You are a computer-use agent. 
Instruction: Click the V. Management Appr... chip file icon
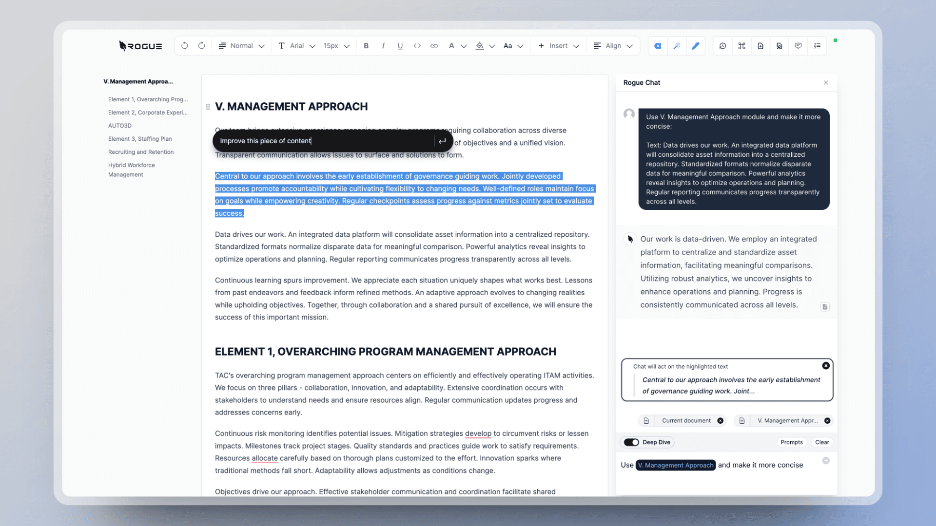742,421
